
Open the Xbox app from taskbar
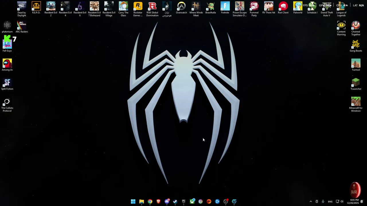pyautogui.click(x=192, y=201)
